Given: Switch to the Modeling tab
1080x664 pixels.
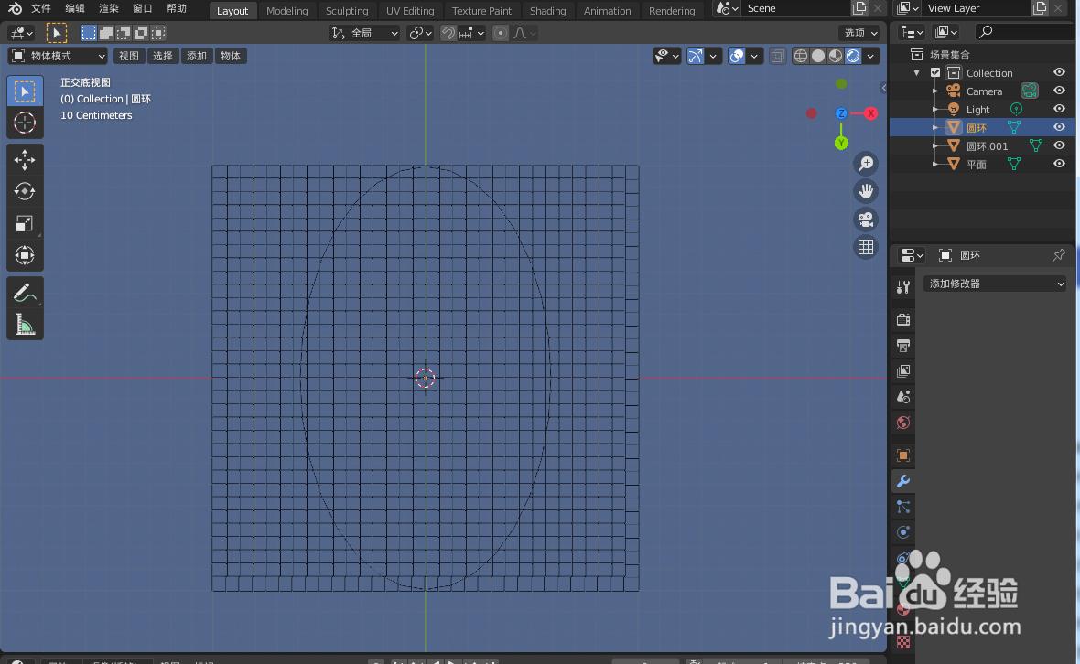Looking at the screenshot, I should click(286, 10).
